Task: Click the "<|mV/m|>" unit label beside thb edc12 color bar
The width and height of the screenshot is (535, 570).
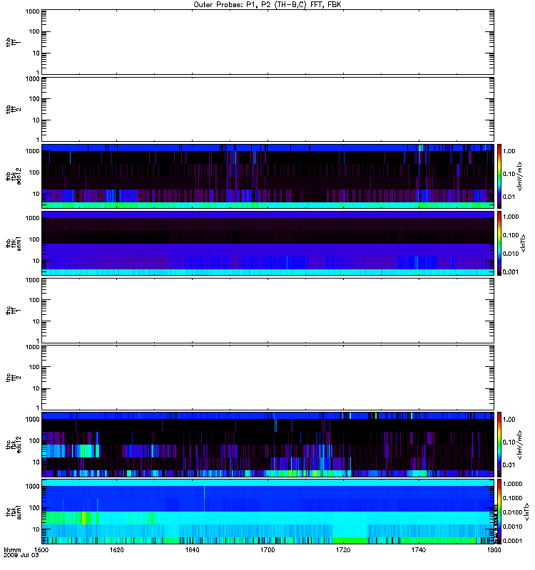Action: tap(520, 176)
